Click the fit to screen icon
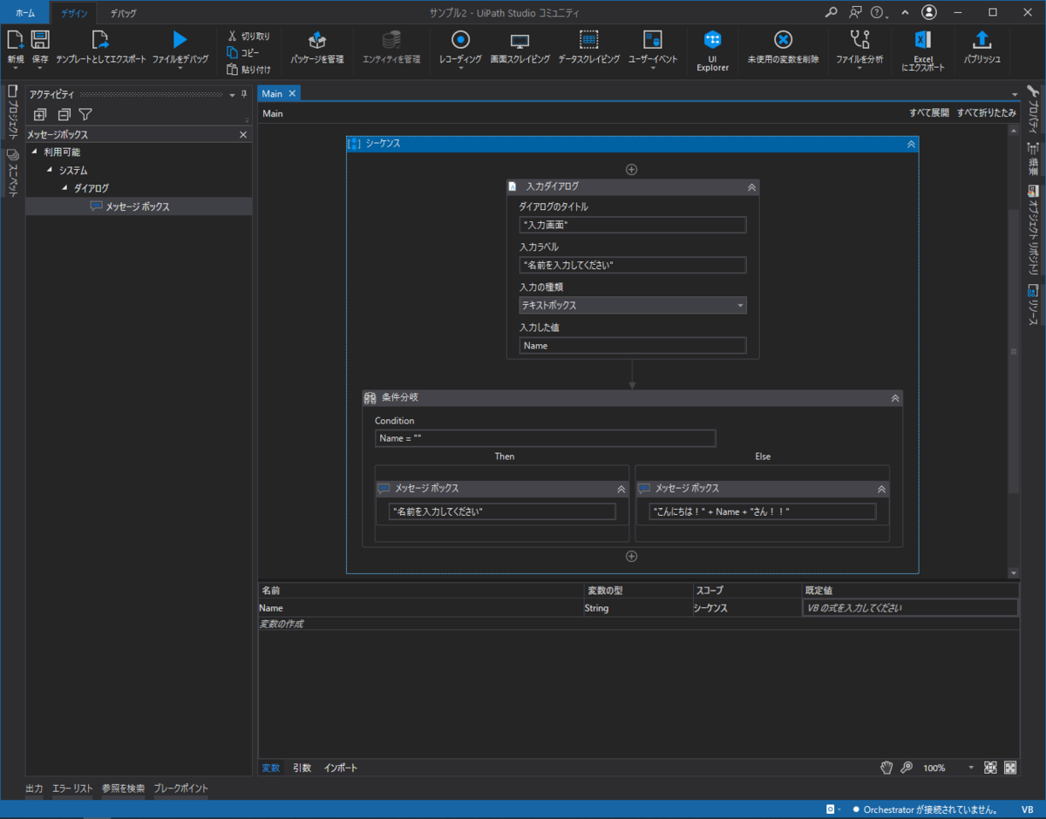 pyautogui.click(x=990, y=768)
